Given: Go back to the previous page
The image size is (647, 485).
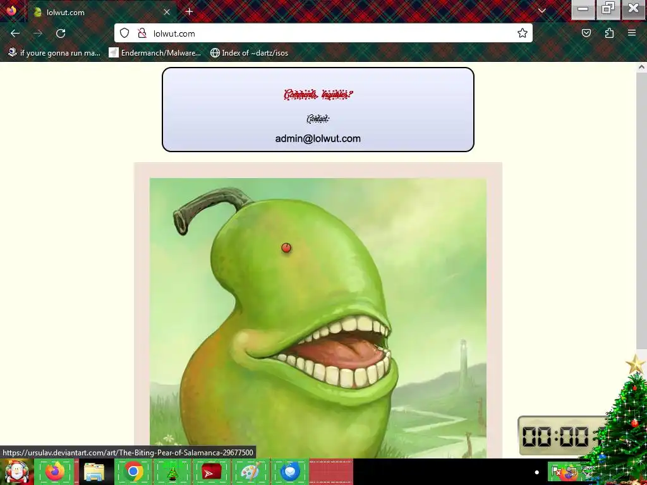Looking at the screenshot, I should coord(15,33).
